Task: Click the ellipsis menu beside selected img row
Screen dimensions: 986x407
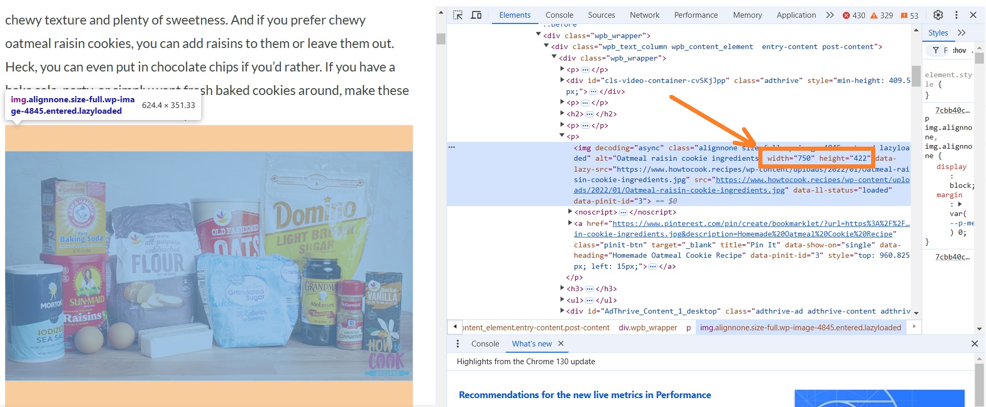Action: pos(452,147)
